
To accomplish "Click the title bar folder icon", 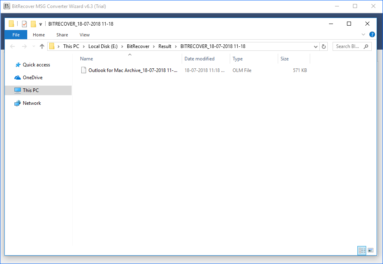I will coord(11,24).
